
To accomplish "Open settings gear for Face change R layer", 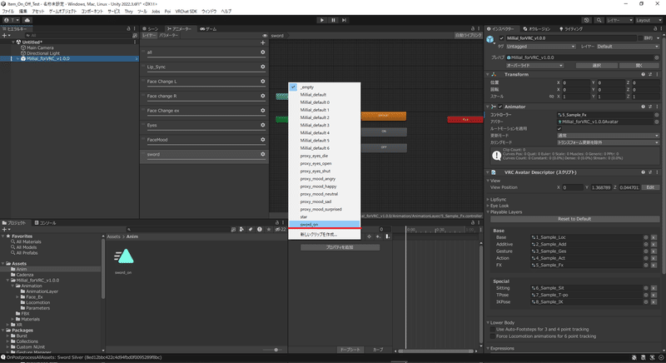I will coord(262,96).
